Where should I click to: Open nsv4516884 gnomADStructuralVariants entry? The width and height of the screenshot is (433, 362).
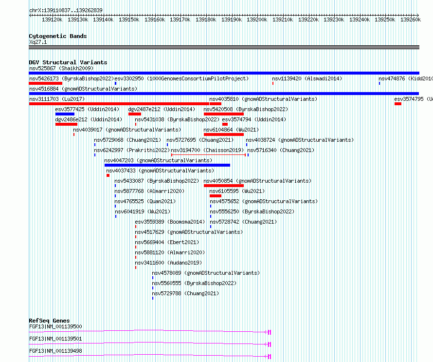(x=83, y=89)
